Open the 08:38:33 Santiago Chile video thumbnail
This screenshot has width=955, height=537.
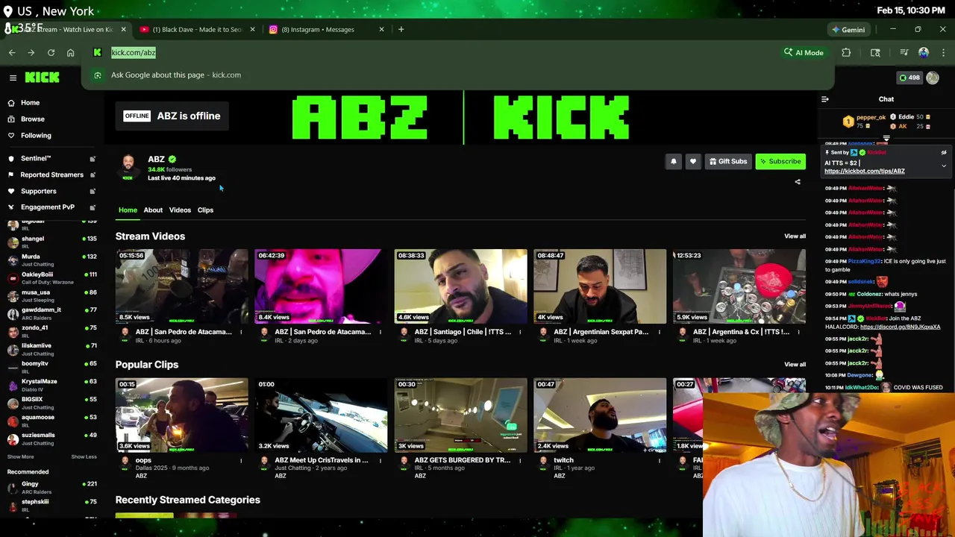coord(460,286)
